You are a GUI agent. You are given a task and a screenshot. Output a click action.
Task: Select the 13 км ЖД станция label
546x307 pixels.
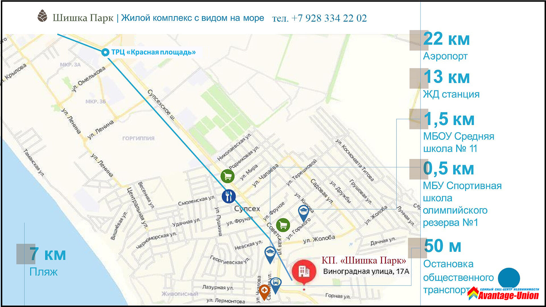click(451, 84)
